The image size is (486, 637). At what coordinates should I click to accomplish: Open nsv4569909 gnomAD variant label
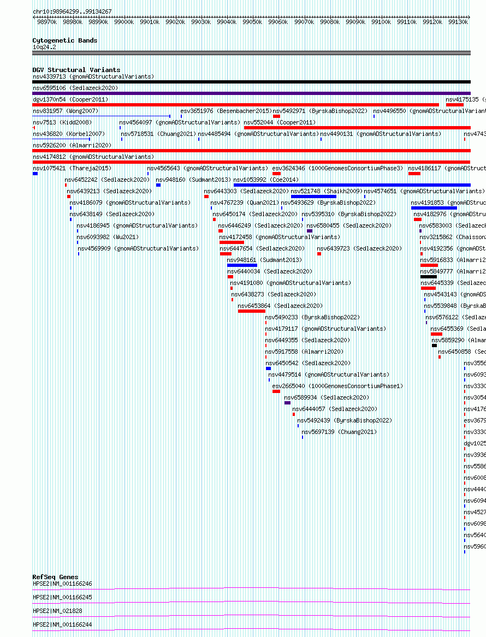coord(139,248)
